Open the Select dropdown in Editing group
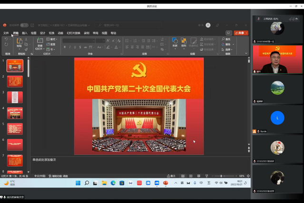The width and height of the screenshot is (304, 203). (227, 50)
